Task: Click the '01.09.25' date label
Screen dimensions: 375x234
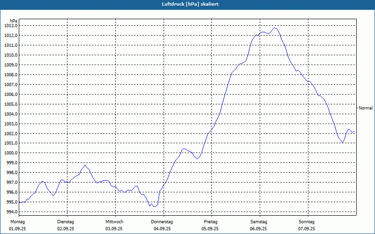Action: pos(17,229)
